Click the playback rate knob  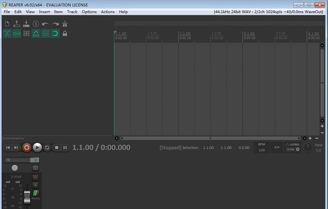[x=308, y=148]
